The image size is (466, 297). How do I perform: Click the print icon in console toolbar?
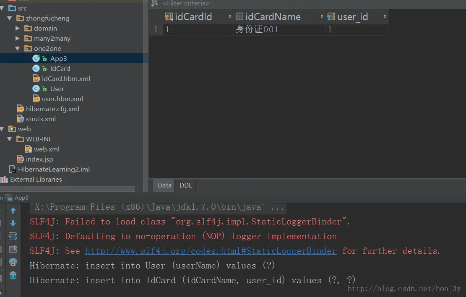click(13, 262)
